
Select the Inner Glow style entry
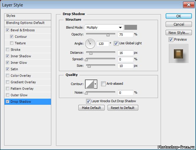(x=19, y=63)
